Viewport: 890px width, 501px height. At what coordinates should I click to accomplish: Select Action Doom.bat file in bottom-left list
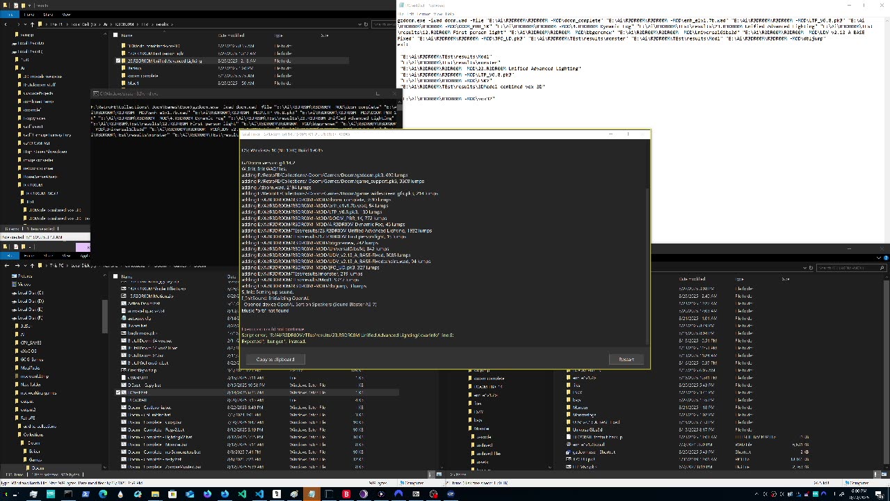coord(144,303)
